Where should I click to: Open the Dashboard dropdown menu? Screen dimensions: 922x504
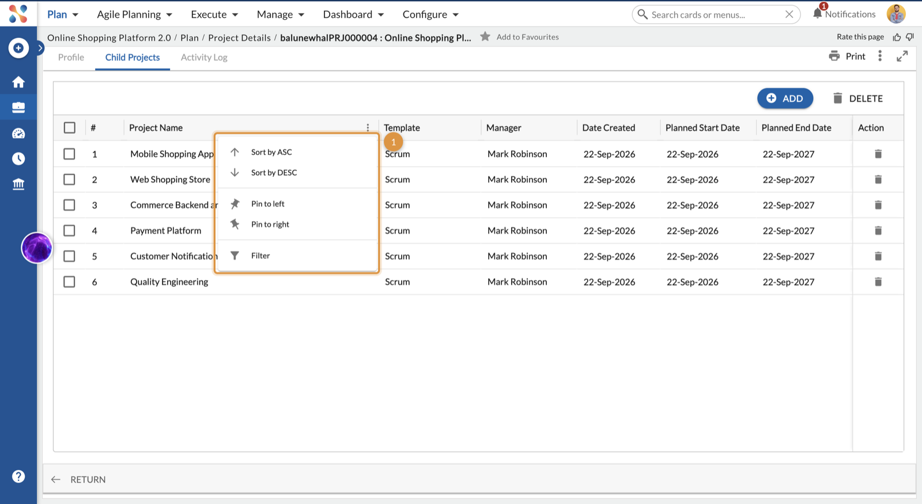click(x=353, y=14)
